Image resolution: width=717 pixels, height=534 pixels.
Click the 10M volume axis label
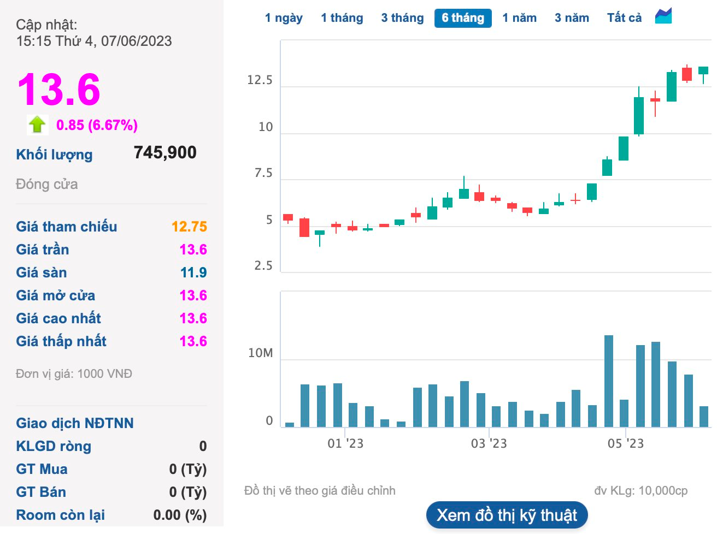pyautogui.click(x=260, y=353)
